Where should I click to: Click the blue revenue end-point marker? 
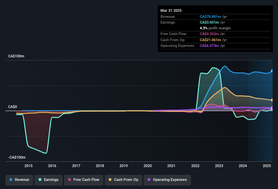click(272, 71)
